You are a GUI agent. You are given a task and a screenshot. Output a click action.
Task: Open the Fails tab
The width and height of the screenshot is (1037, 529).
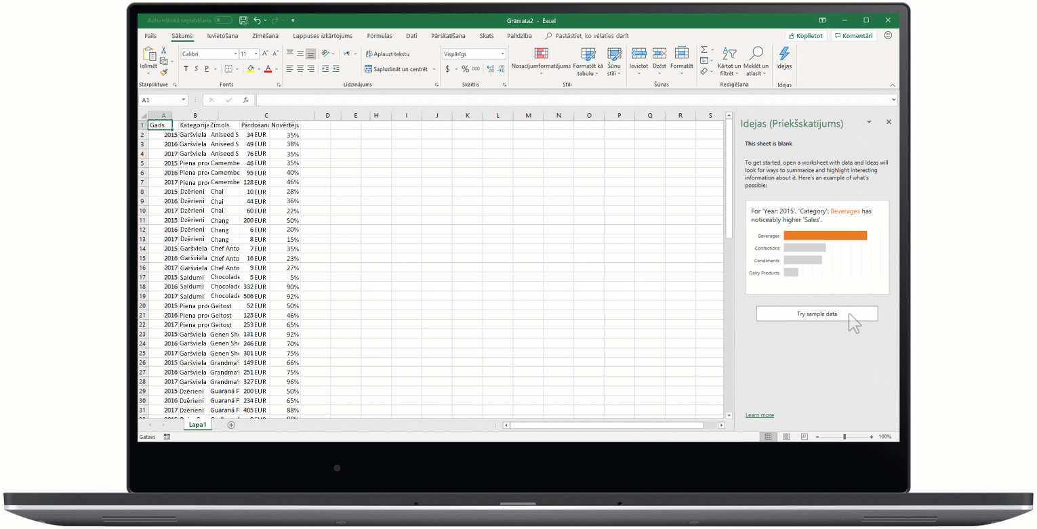(x=150, y=36)
